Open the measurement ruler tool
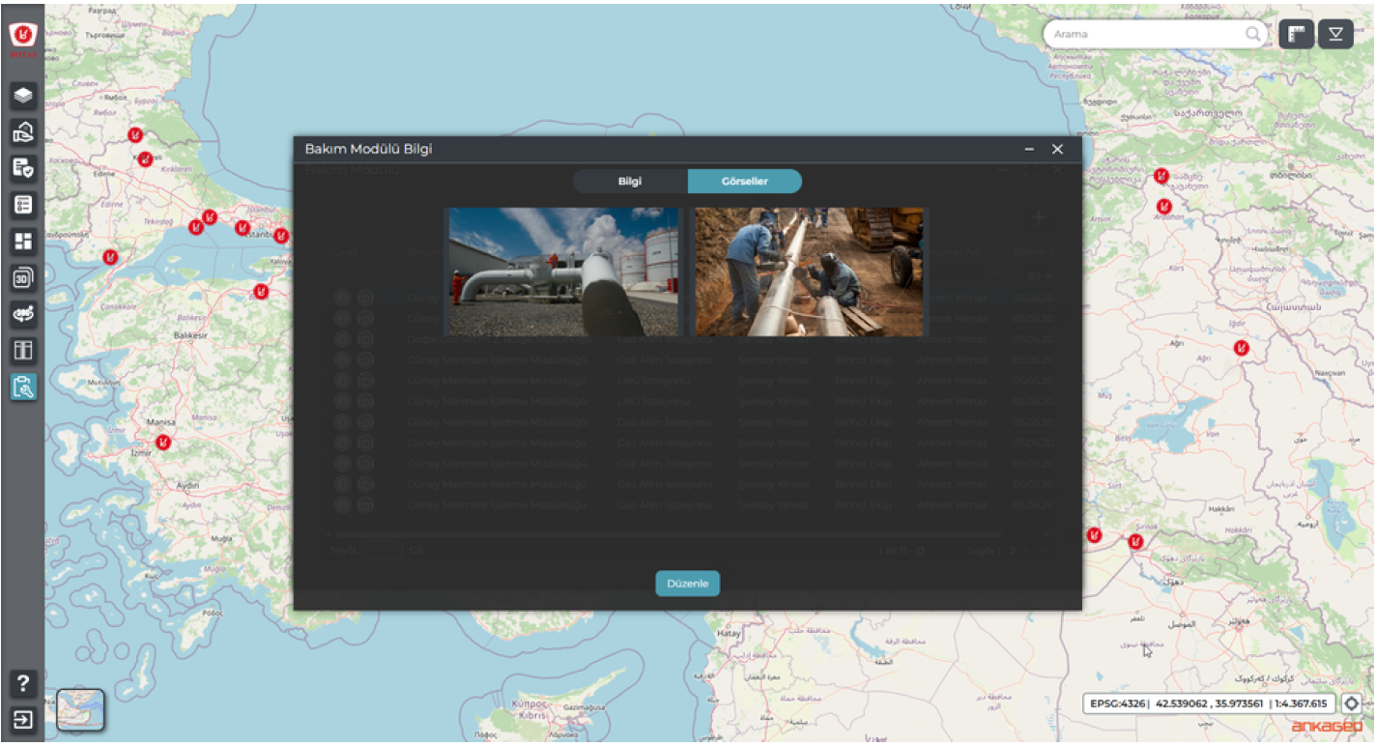The width and height of the screenshot is (1375, 746). point(1297,34)
